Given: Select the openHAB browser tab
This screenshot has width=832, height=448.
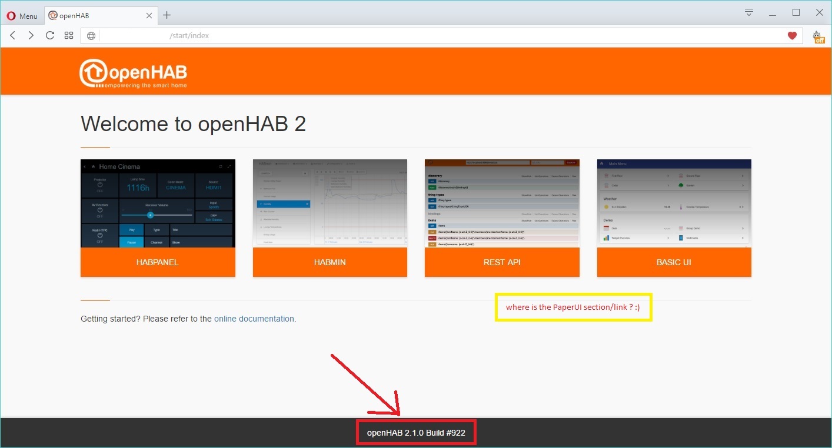Looking at the screenshot, I should point(99,16).
